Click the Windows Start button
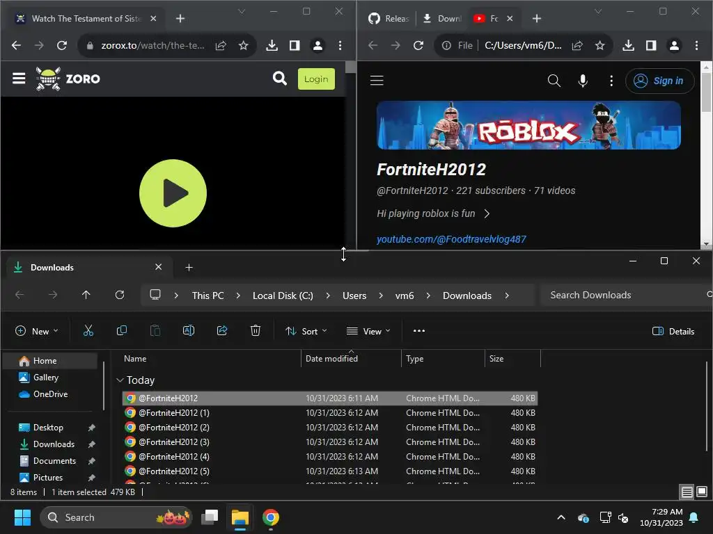 tap(22, 517)
